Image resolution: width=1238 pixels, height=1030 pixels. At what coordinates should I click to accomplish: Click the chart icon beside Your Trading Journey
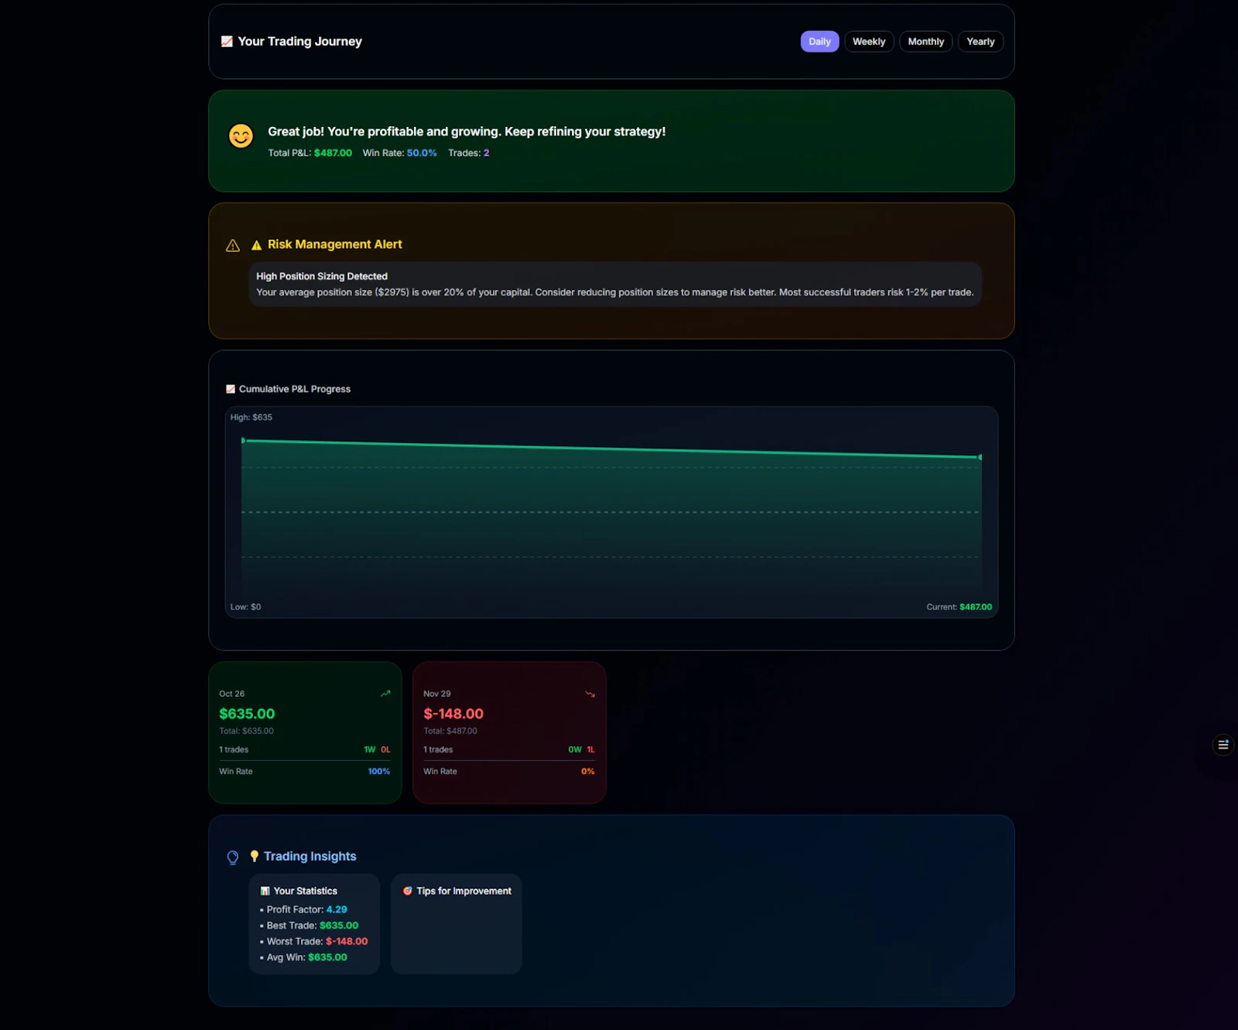pos(227,42)
